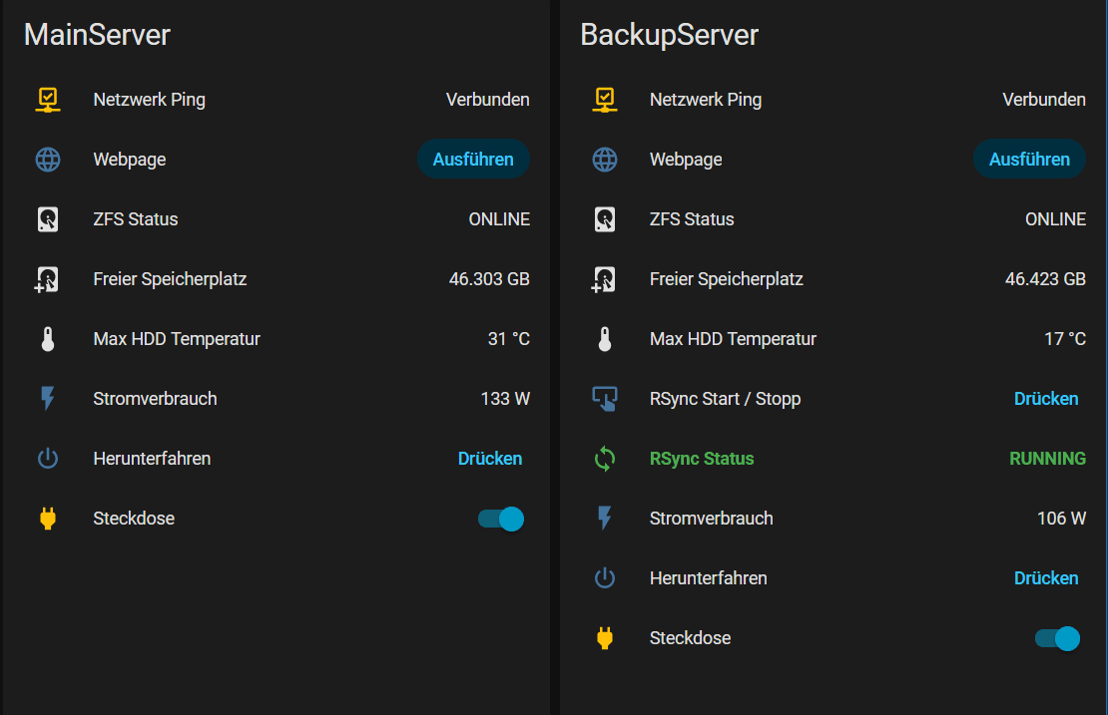1108x715 pixels.
Task: Click BackupServer Freier Speicherplatz disk icon
Action: [604, 279]
